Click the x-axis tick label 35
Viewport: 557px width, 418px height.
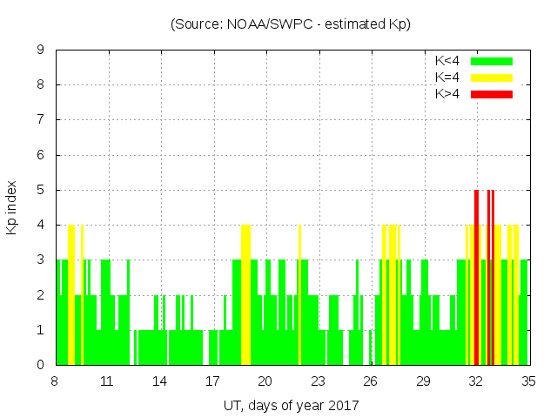pos(528,381)
